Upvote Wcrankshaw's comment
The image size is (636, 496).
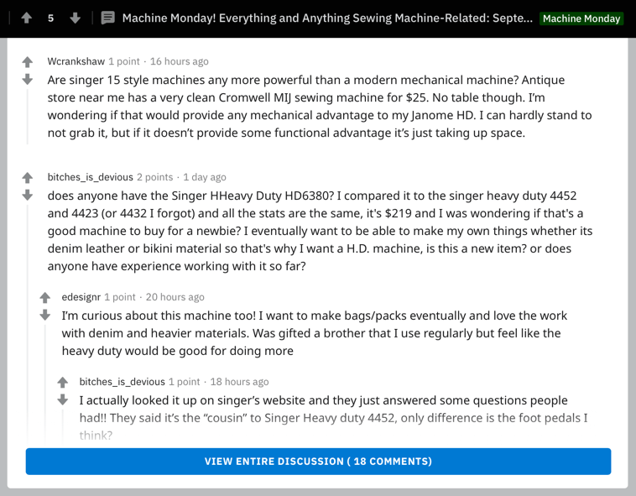[27, 62]
